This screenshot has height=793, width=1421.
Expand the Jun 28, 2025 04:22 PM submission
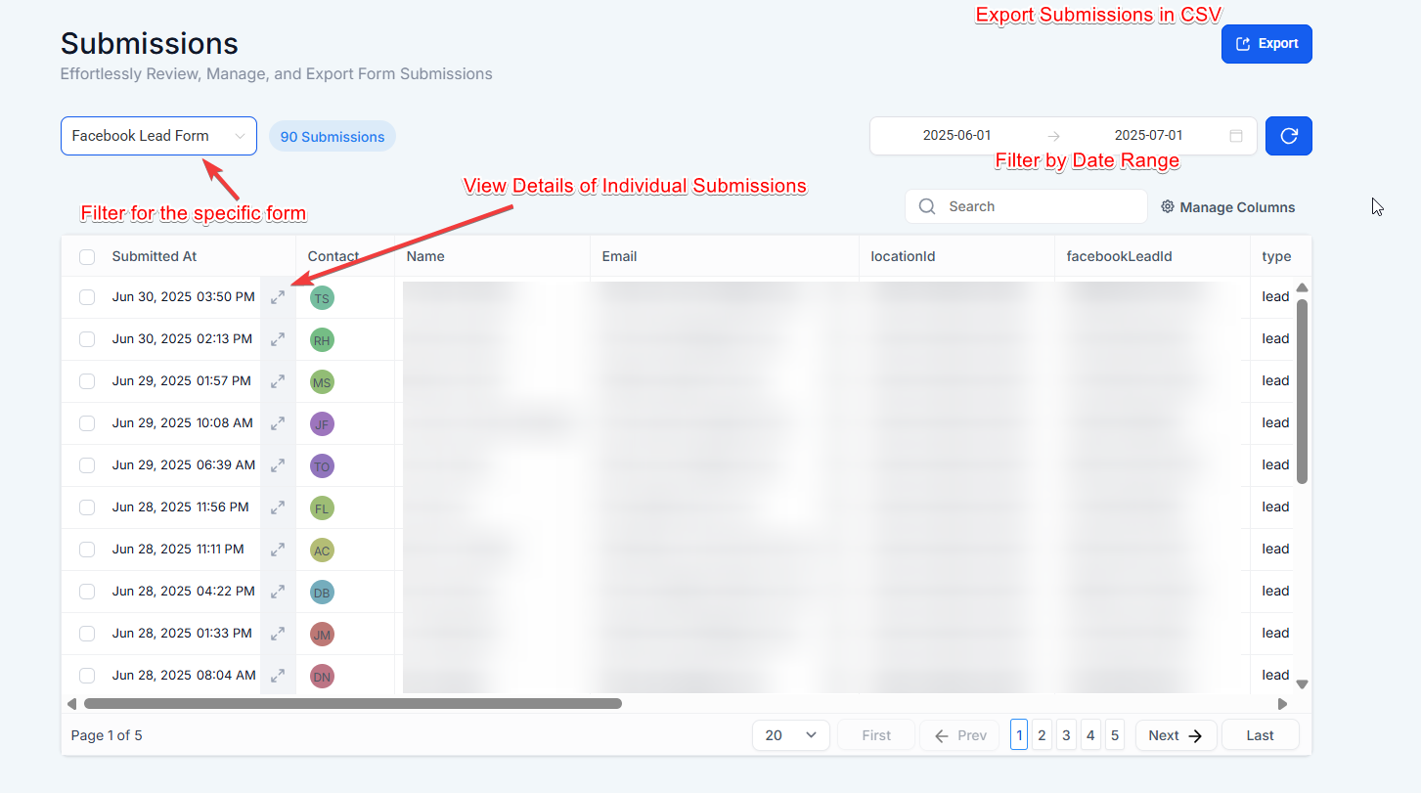point(278,592)
